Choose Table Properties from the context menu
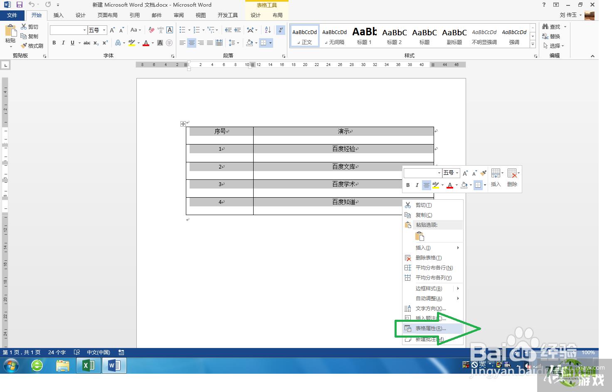612x392 pixels. (x=432, y=328)
